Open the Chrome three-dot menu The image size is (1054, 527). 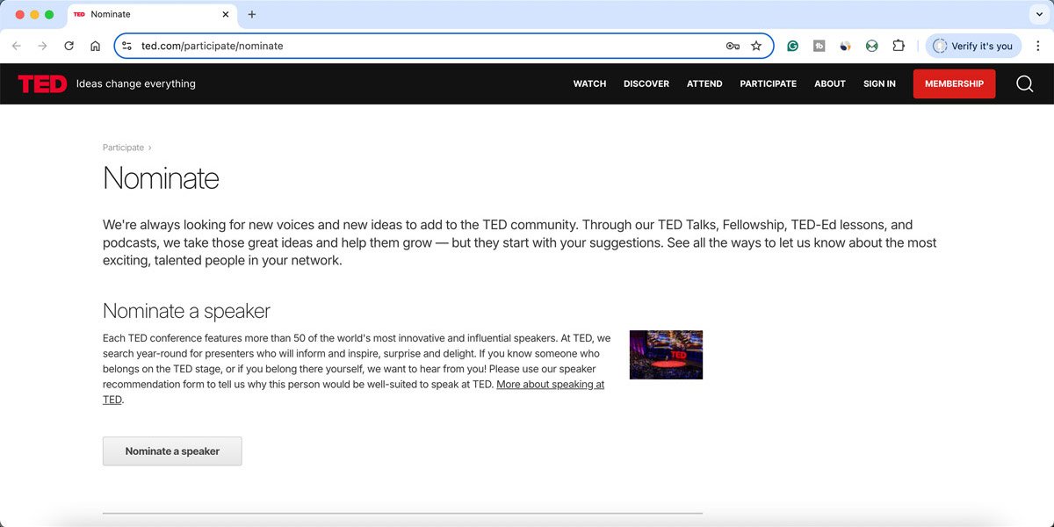(1037, 46)
